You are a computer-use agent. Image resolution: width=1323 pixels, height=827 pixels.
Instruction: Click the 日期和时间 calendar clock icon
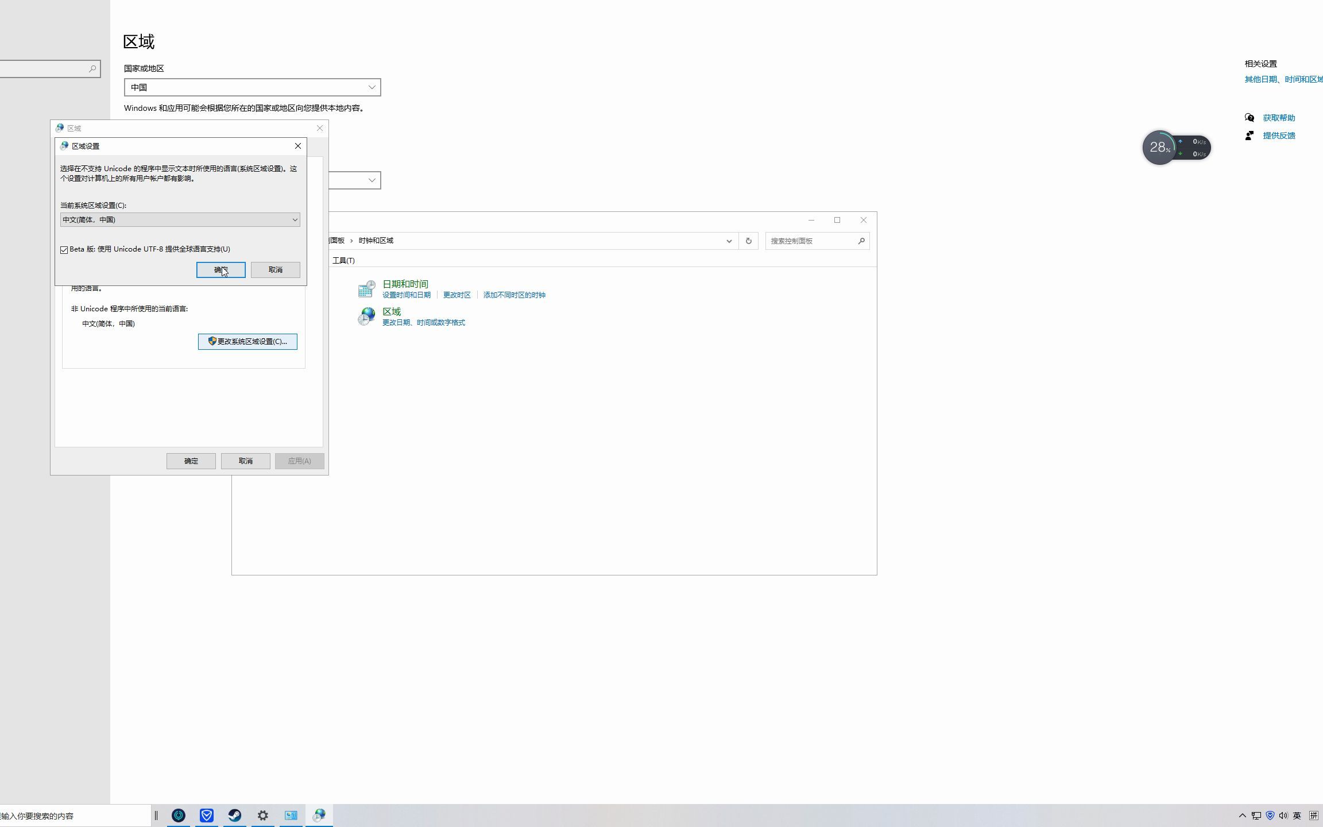coord(366,289)
